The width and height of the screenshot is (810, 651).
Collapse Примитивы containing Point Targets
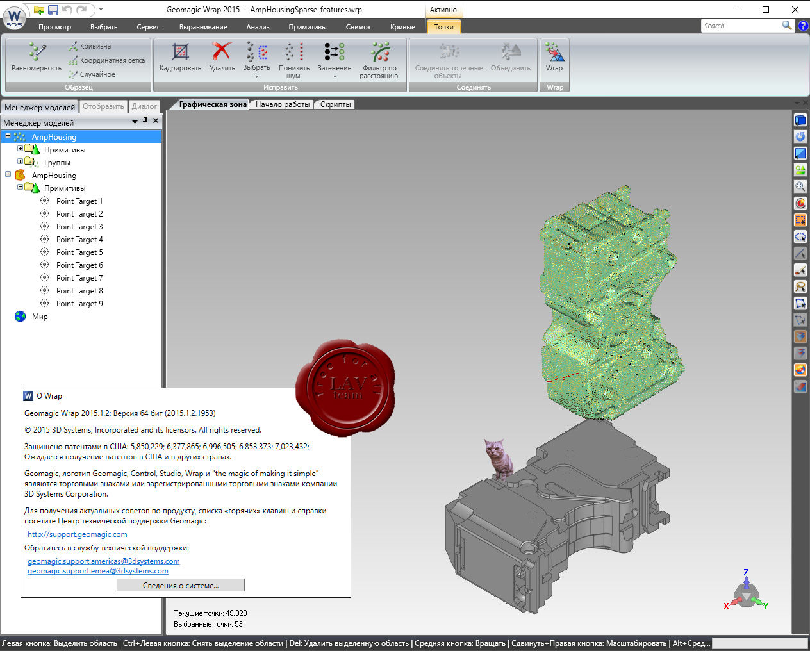coord(20,187)
